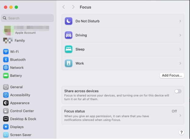This screenshot has width=190, height=139.
Task: Open Desktop & Dock settings
Action: 23,119
